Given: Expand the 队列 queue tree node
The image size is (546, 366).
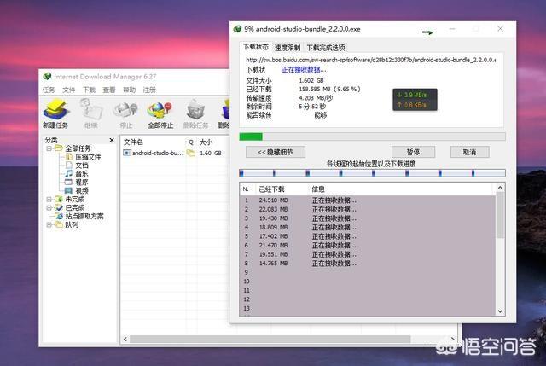Looking at the screenshot, I should [x=49, y=224].
